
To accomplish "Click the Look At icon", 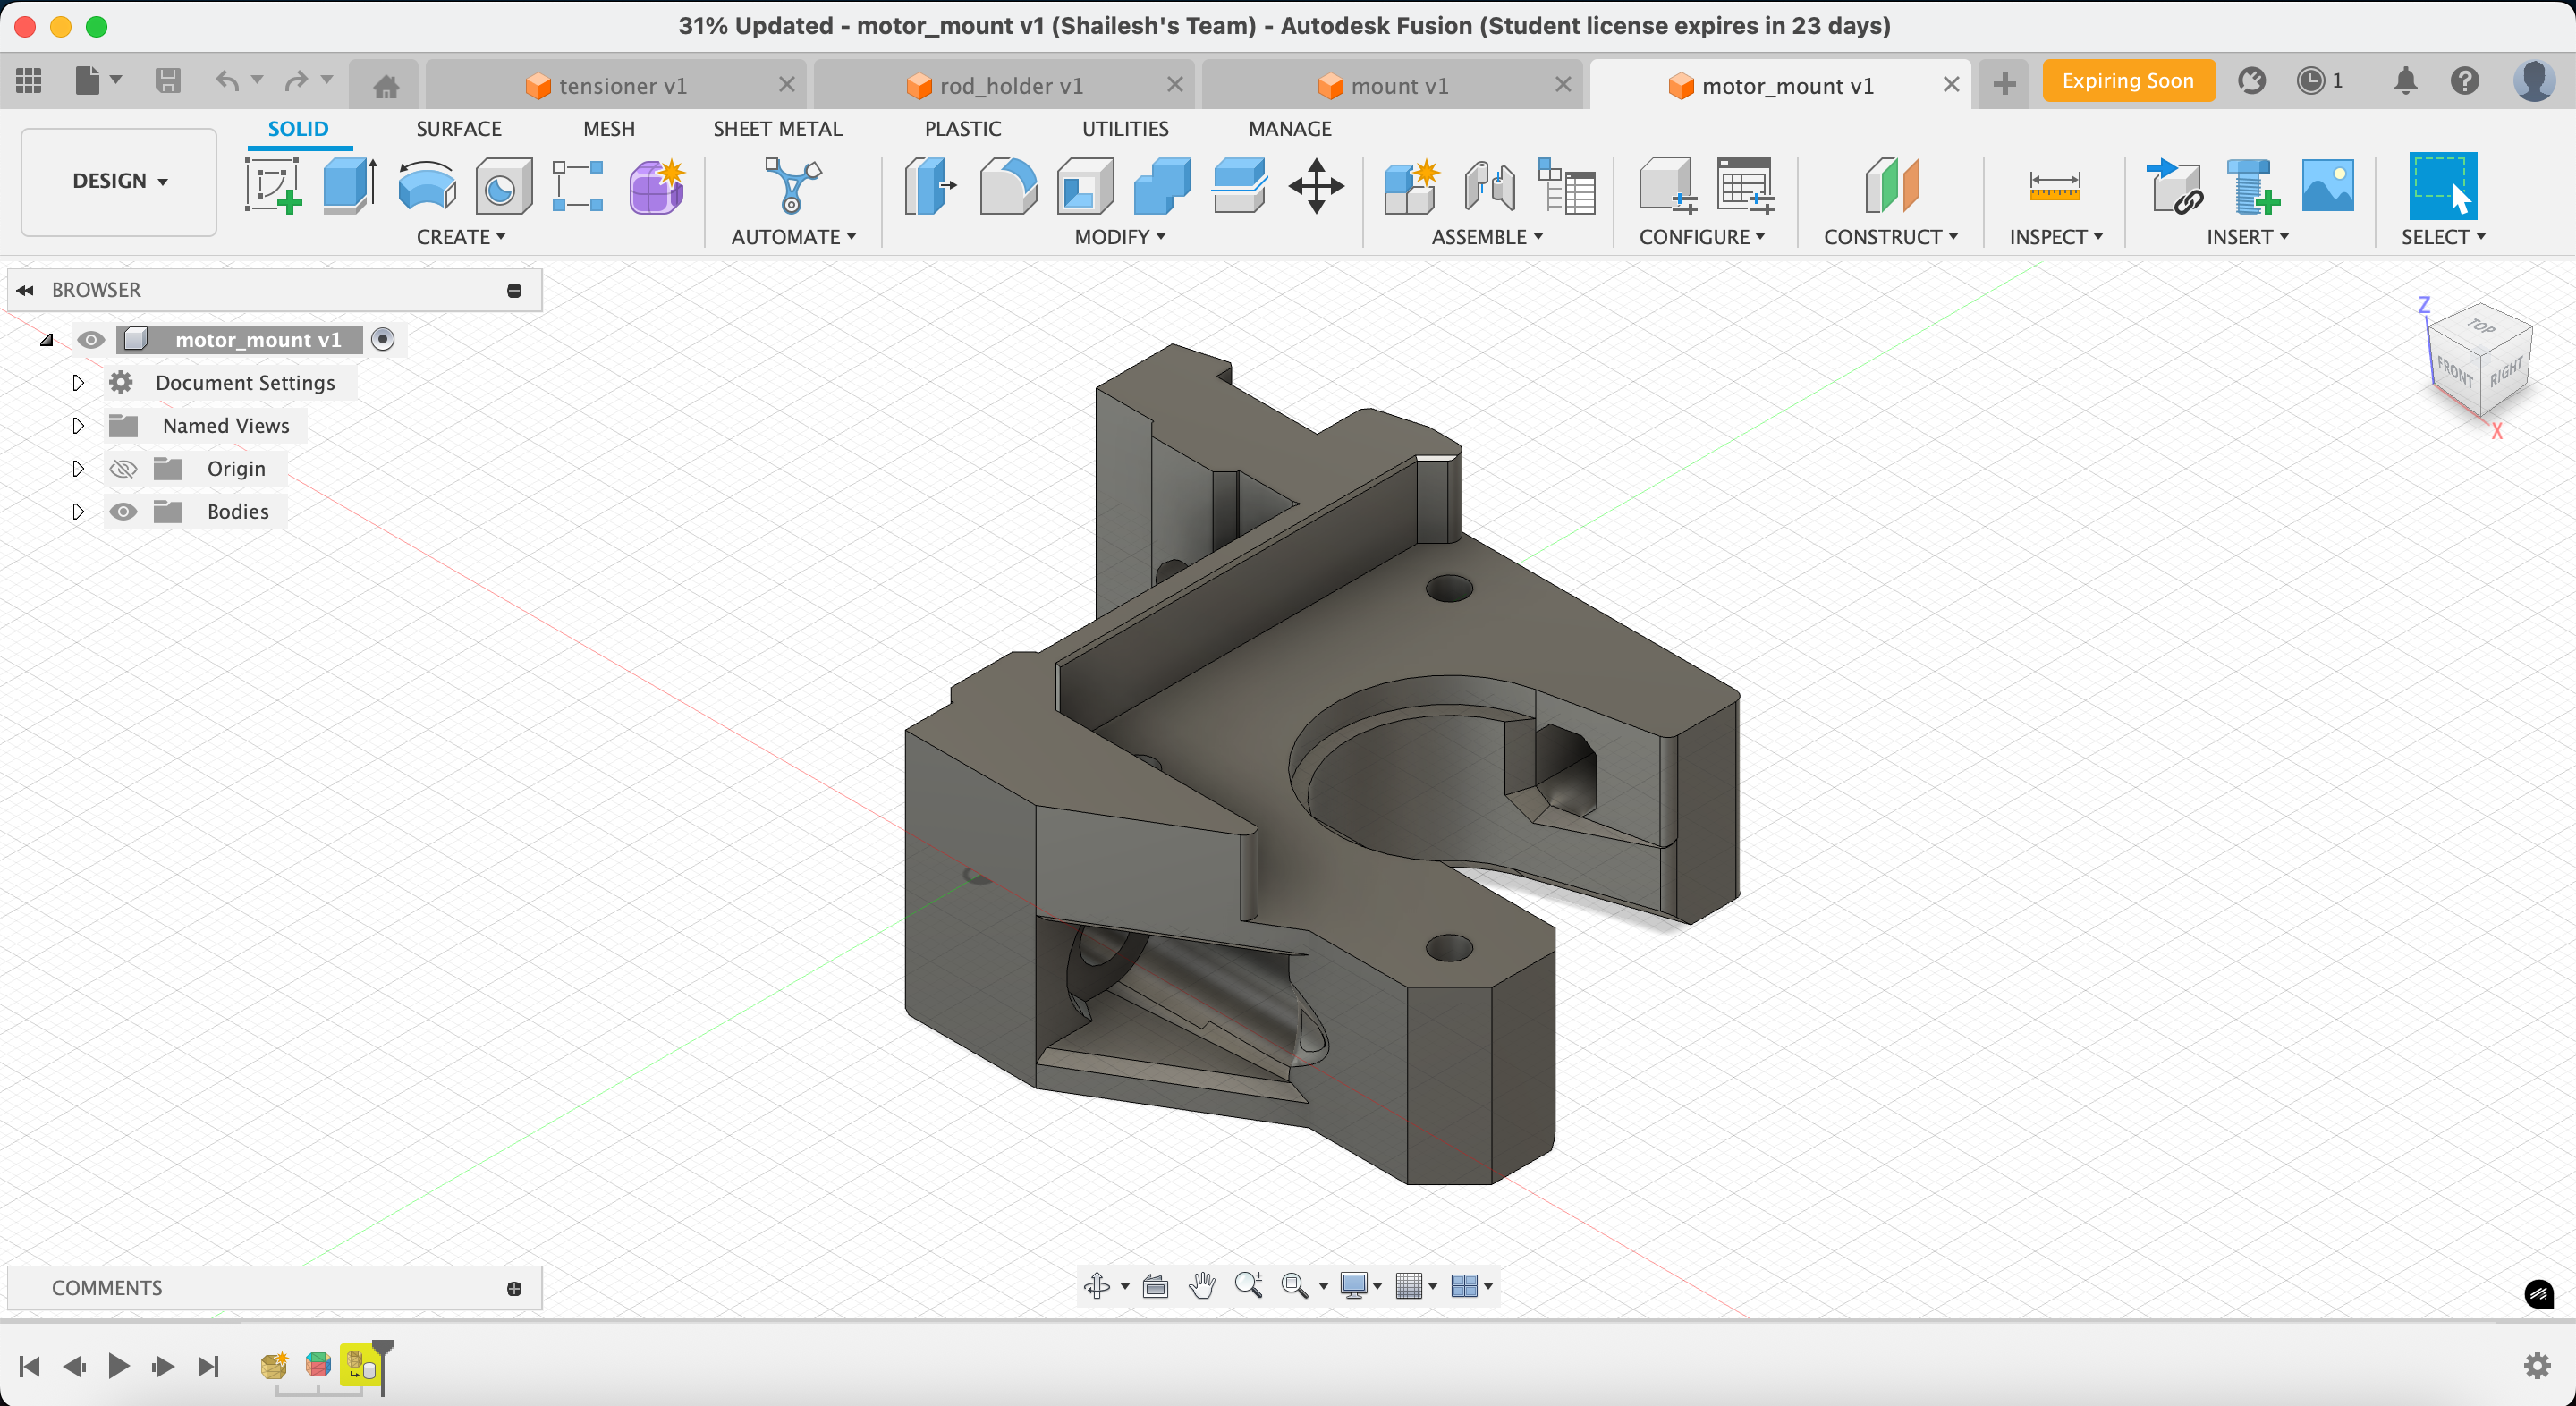I will pos(1155,1285).
